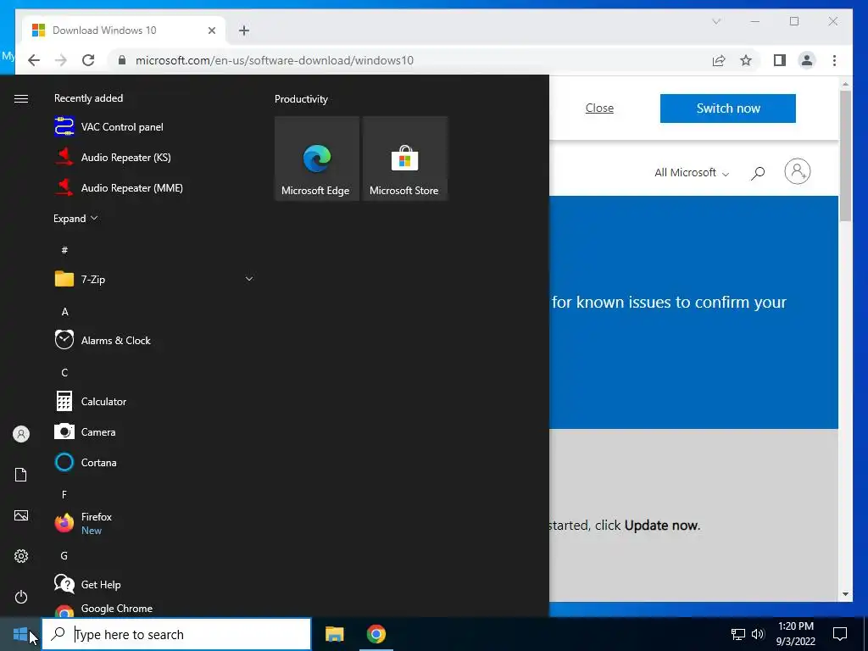Screen dimensions: 868x651
Task: Click the '#' letter group header
Action: pos(64,250)
